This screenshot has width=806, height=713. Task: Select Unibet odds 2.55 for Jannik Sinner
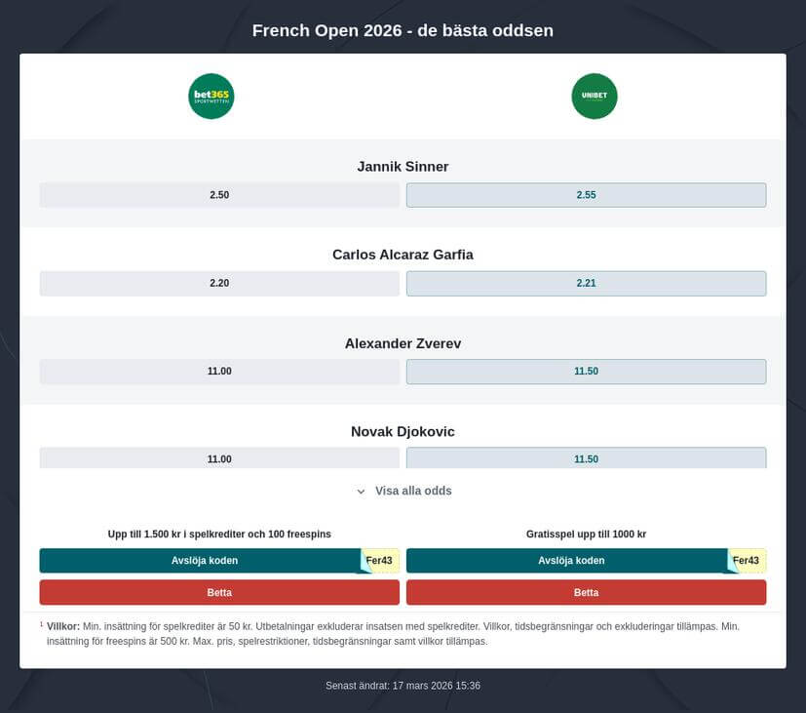click(585, 194)
